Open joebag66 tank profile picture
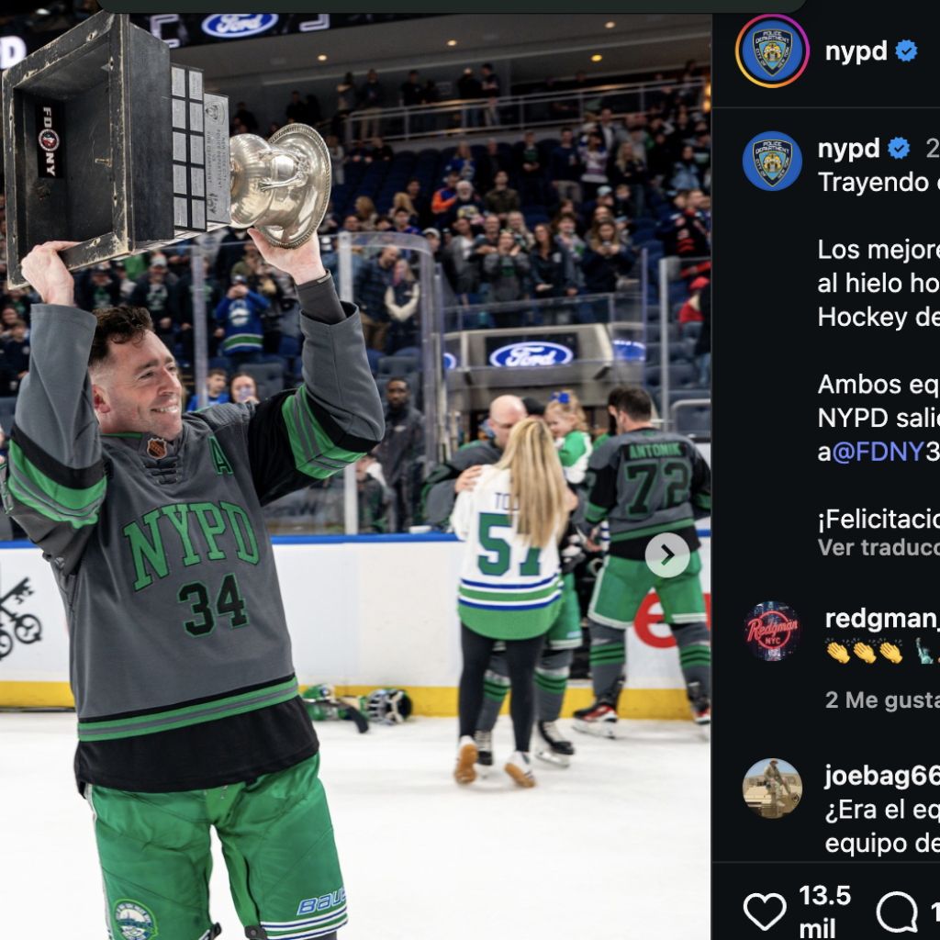The image size is (940, 940). pyautogui.click(x=772, y=788)
